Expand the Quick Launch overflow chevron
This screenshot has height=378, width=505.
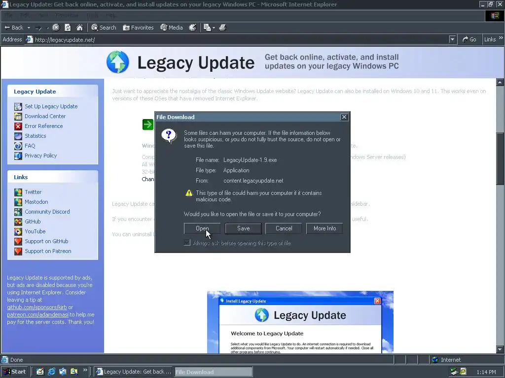85,370
